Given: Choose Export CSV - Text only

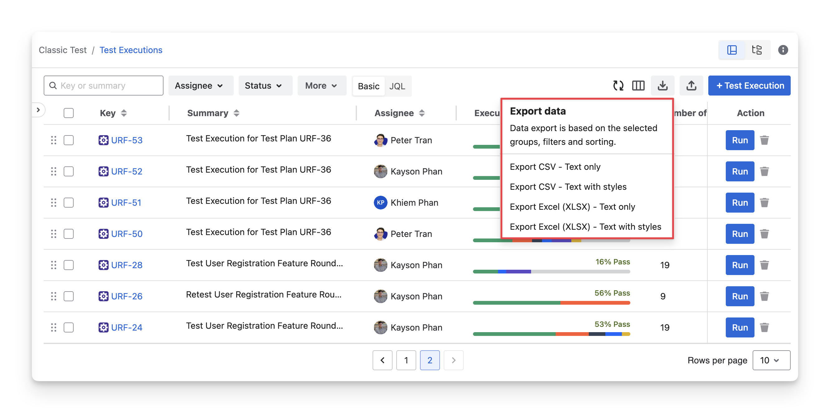Looking at the screenshot, I should (555, 167).
